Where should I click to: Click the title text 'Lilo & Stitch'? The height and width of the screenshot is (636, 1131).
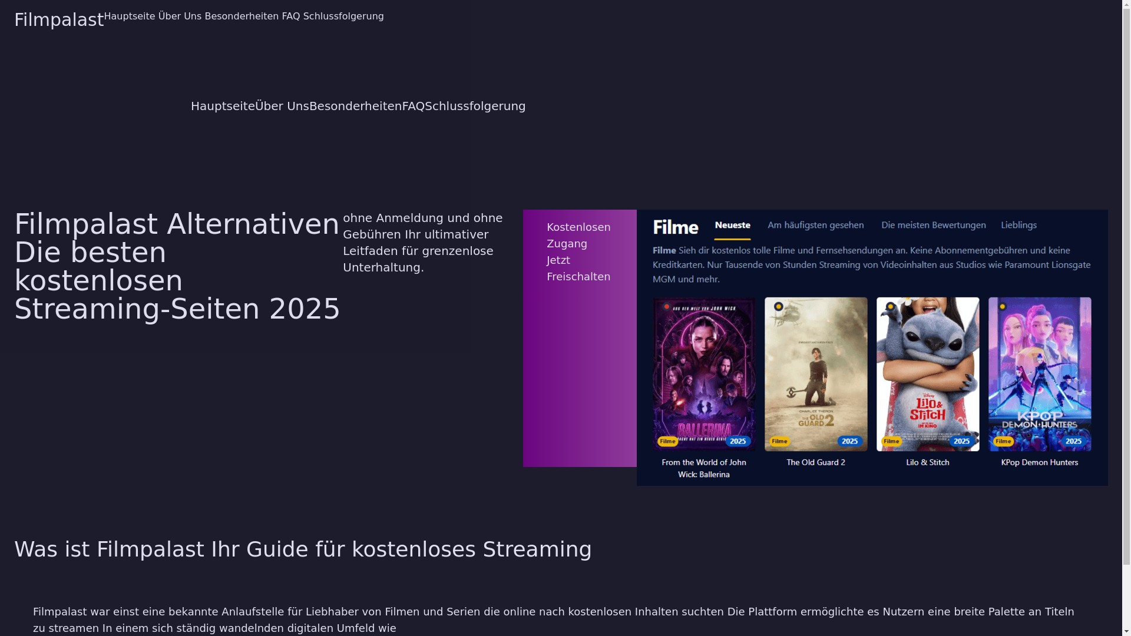(x=928, y=463)
